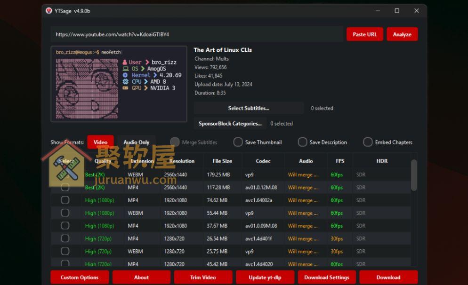
Task: Switch formats to Audio Only
Action: click(x=137, y=142)
